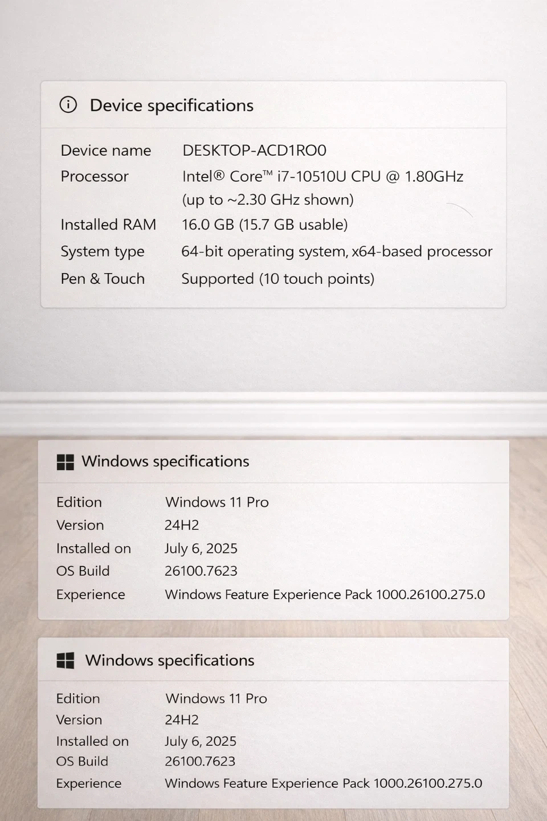Collapse the lower Windows specifications header
The image size is (547, 821).
tap(169, 660)
